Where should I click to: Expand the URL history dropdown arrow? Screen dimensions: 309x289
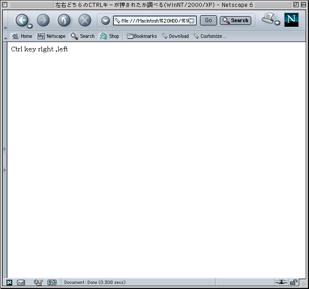pos(192,21)
